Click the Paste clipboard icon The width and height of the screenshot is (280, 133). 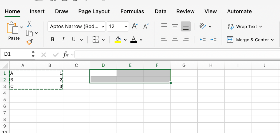[13, 28]
